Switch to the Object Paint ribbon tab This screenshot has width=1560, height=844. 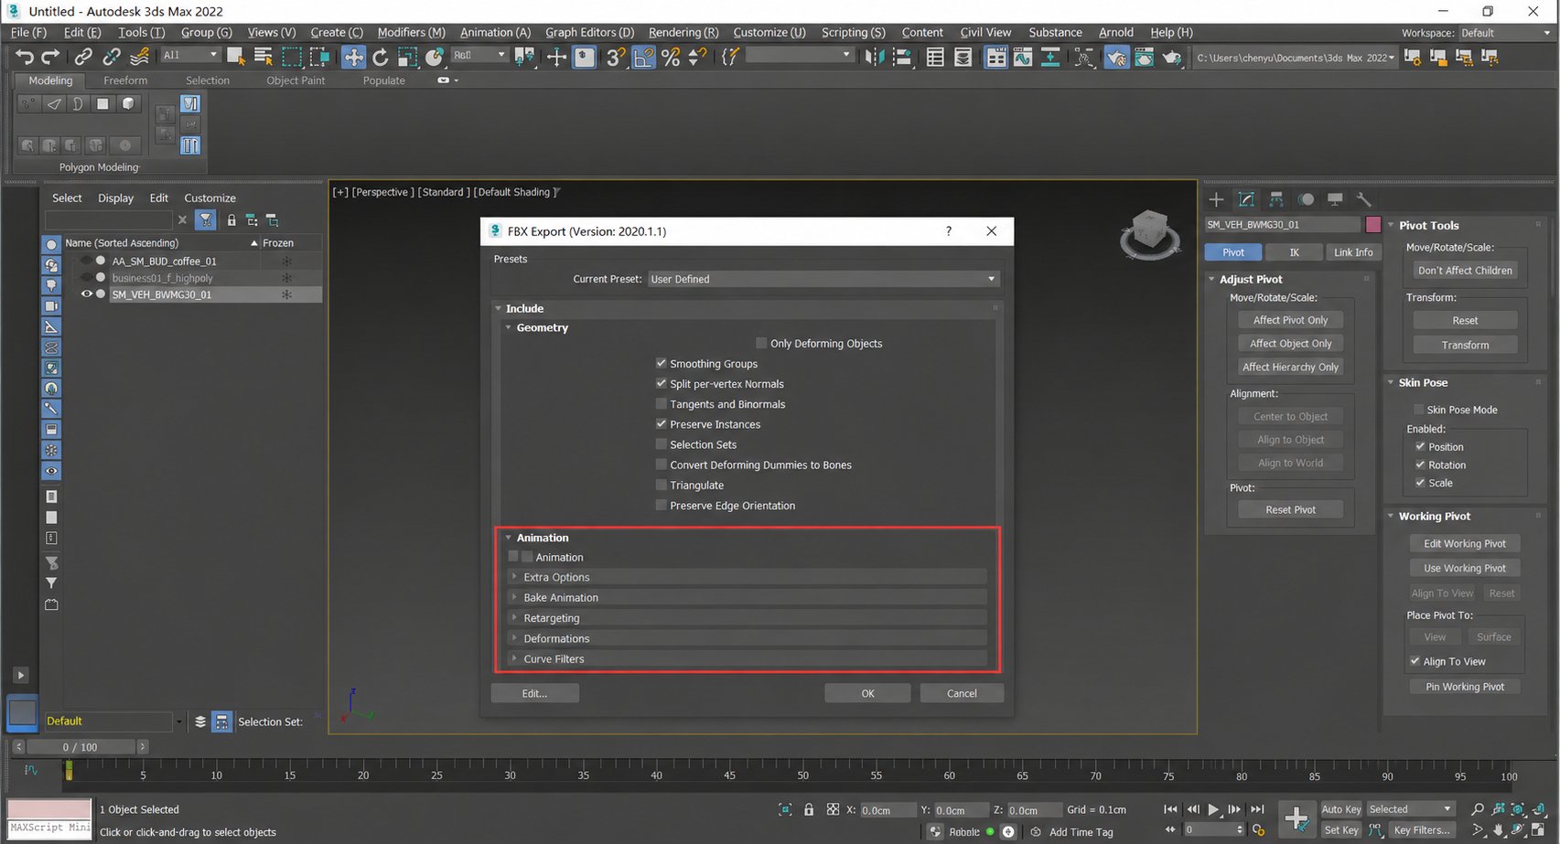pos(296,80)
